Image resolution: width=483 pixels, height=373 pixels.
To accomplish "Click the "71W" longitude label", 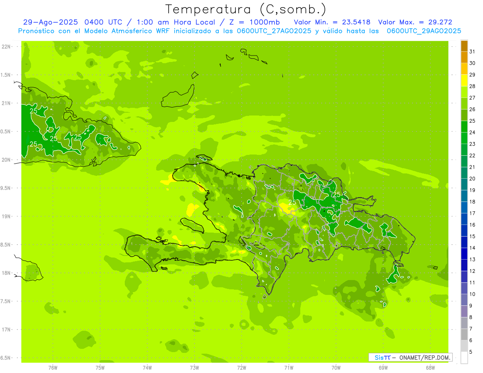I will (x=289, y=367).
